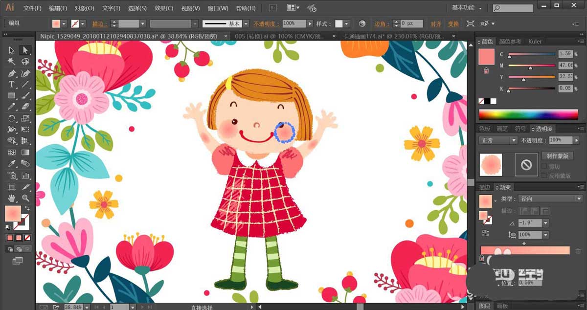This screenshot has width=587, height=310.
Task: Open the gradient aspect ratio 100% dropdown
Action: [x=545, y=235]
